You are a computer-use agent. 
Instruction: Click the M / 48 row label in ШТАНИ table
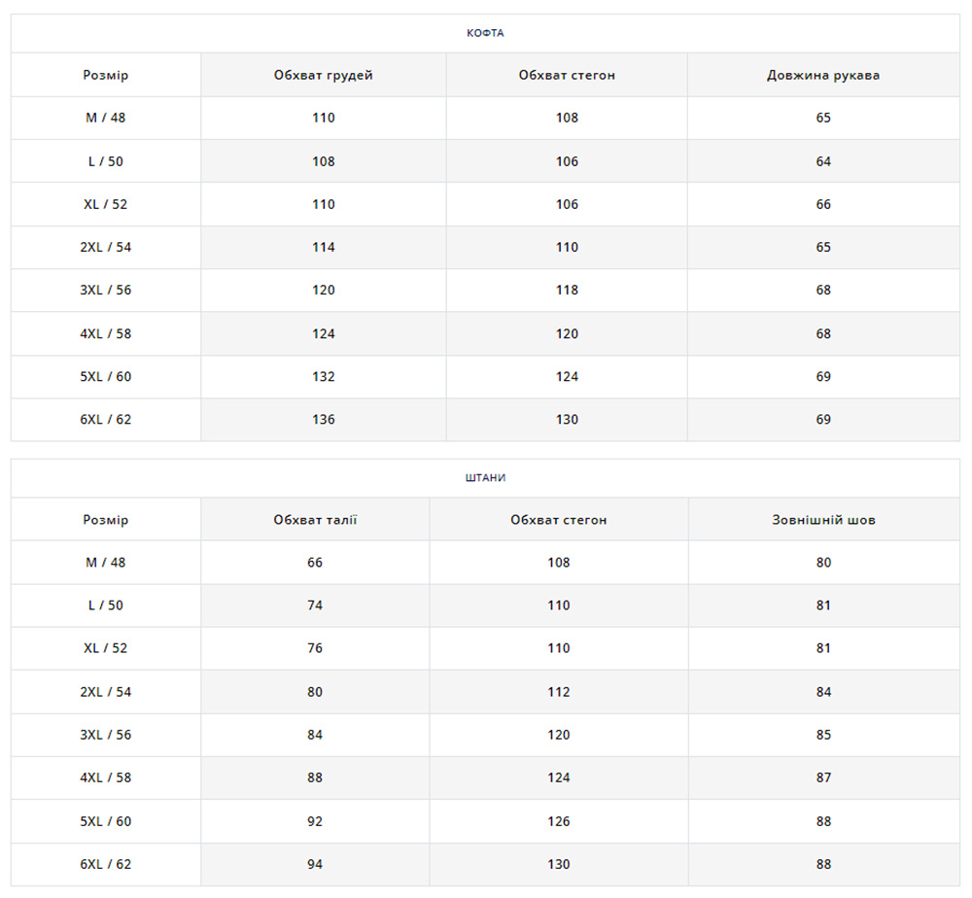coord(106,563)
